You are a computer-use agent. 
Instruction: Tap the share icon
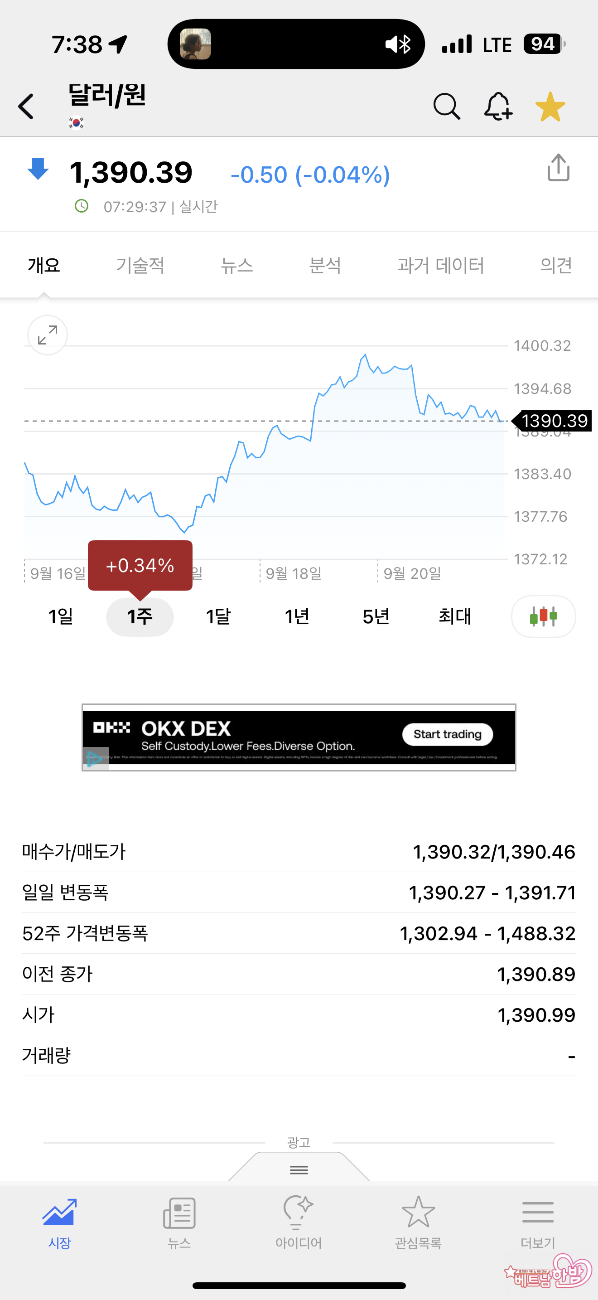click(x=558, y=168)
